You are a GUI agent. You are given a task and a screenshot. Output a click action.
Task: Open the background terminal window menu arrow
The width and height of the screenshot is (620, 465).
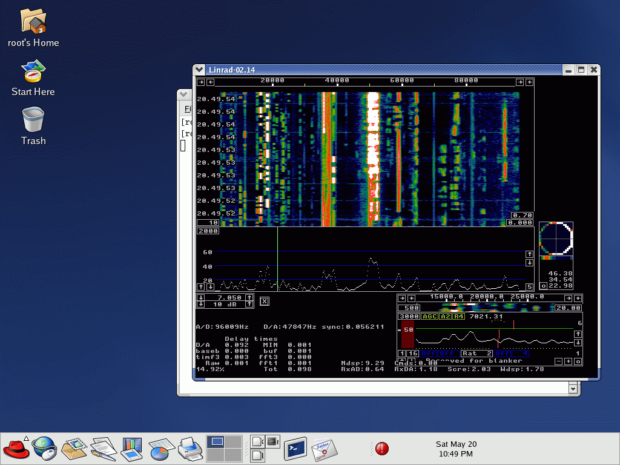(x=183, y=94)
